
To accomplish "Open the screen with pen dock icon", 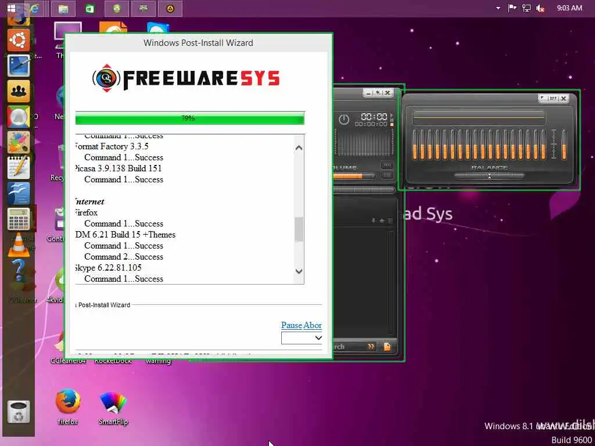I will pos(18,65).
